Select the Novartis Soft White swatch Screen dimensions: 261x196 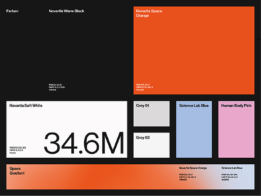[67, 129]
